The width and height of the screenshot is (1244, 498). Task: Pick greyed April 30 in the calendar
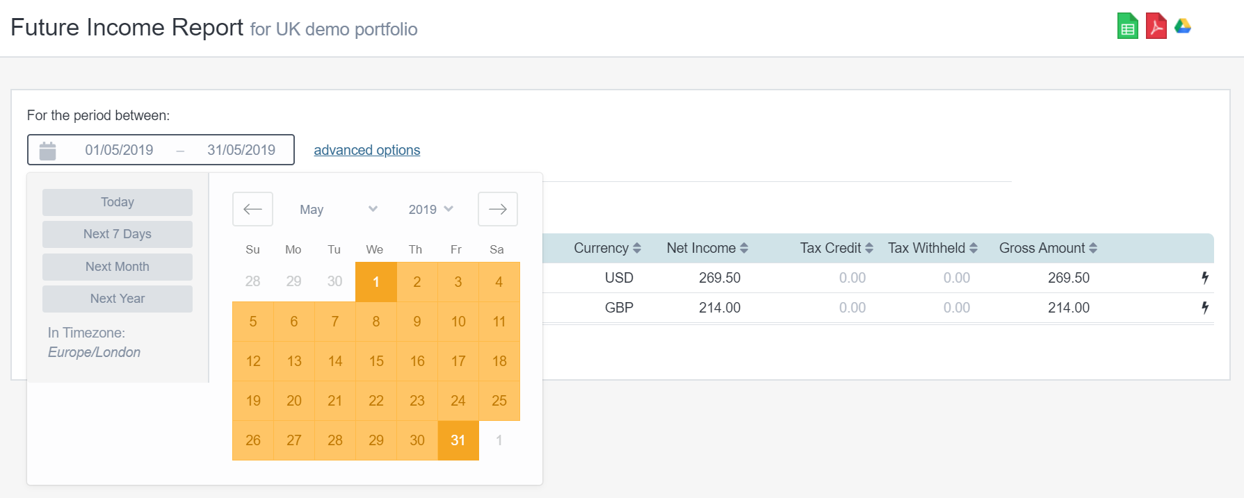335,282
